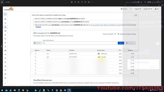Click the Hide link in setup panel
Image resolution: width=164 pixels, height=92 pixels.
pyautogui.click(x=136, y=15)
